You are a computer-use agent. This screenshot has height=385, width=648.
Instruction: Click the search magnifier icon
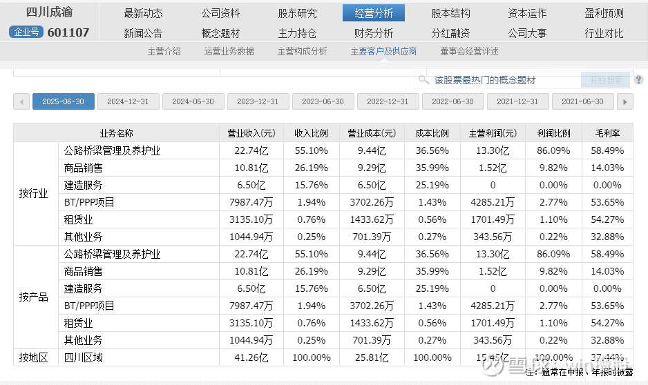click(423, 80)
